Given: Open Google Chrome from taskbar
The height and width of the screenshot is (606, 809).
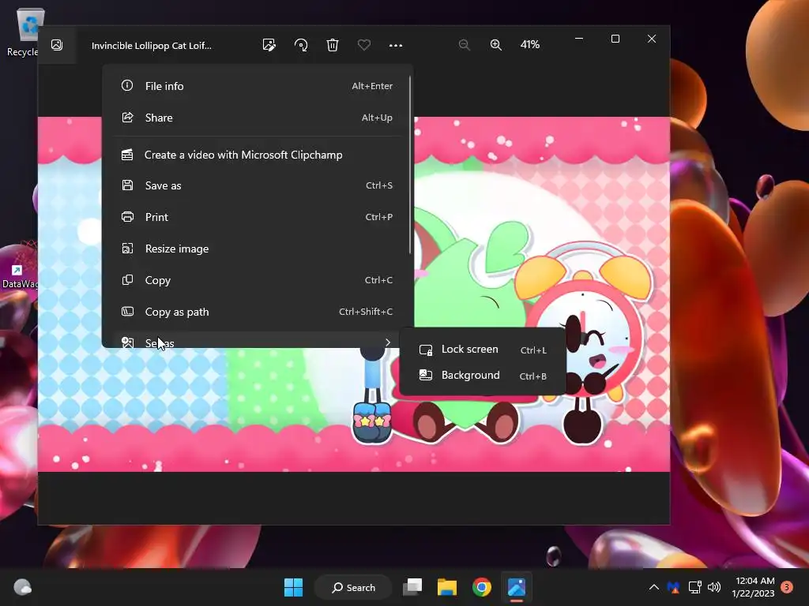Looking at the screenshot, I should pos(481,587).
